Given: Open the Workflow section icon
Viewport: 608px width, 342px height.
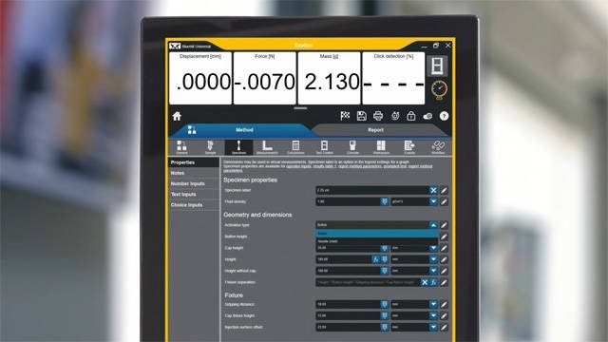Looking at the screenshot, I should tap(438, 147).
